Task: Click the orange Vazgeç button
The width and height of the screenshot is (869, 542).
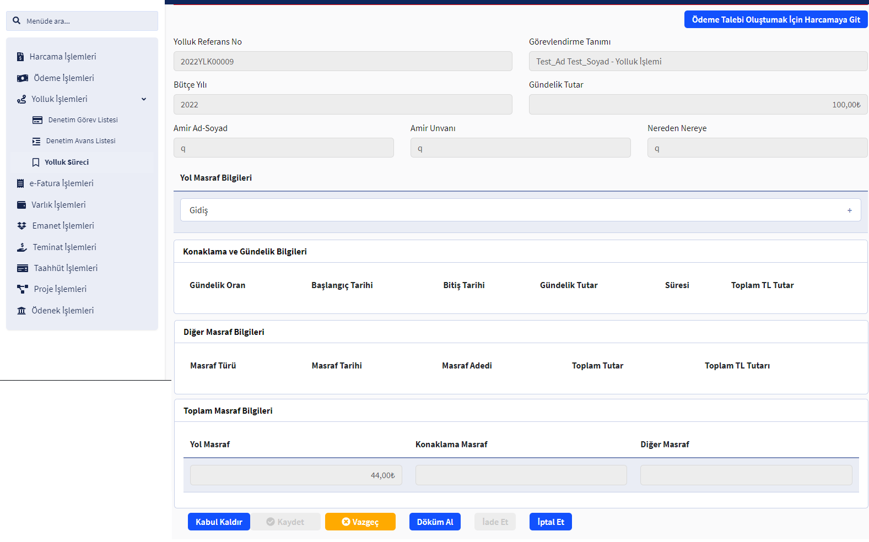Action: [x=360, y=522]
